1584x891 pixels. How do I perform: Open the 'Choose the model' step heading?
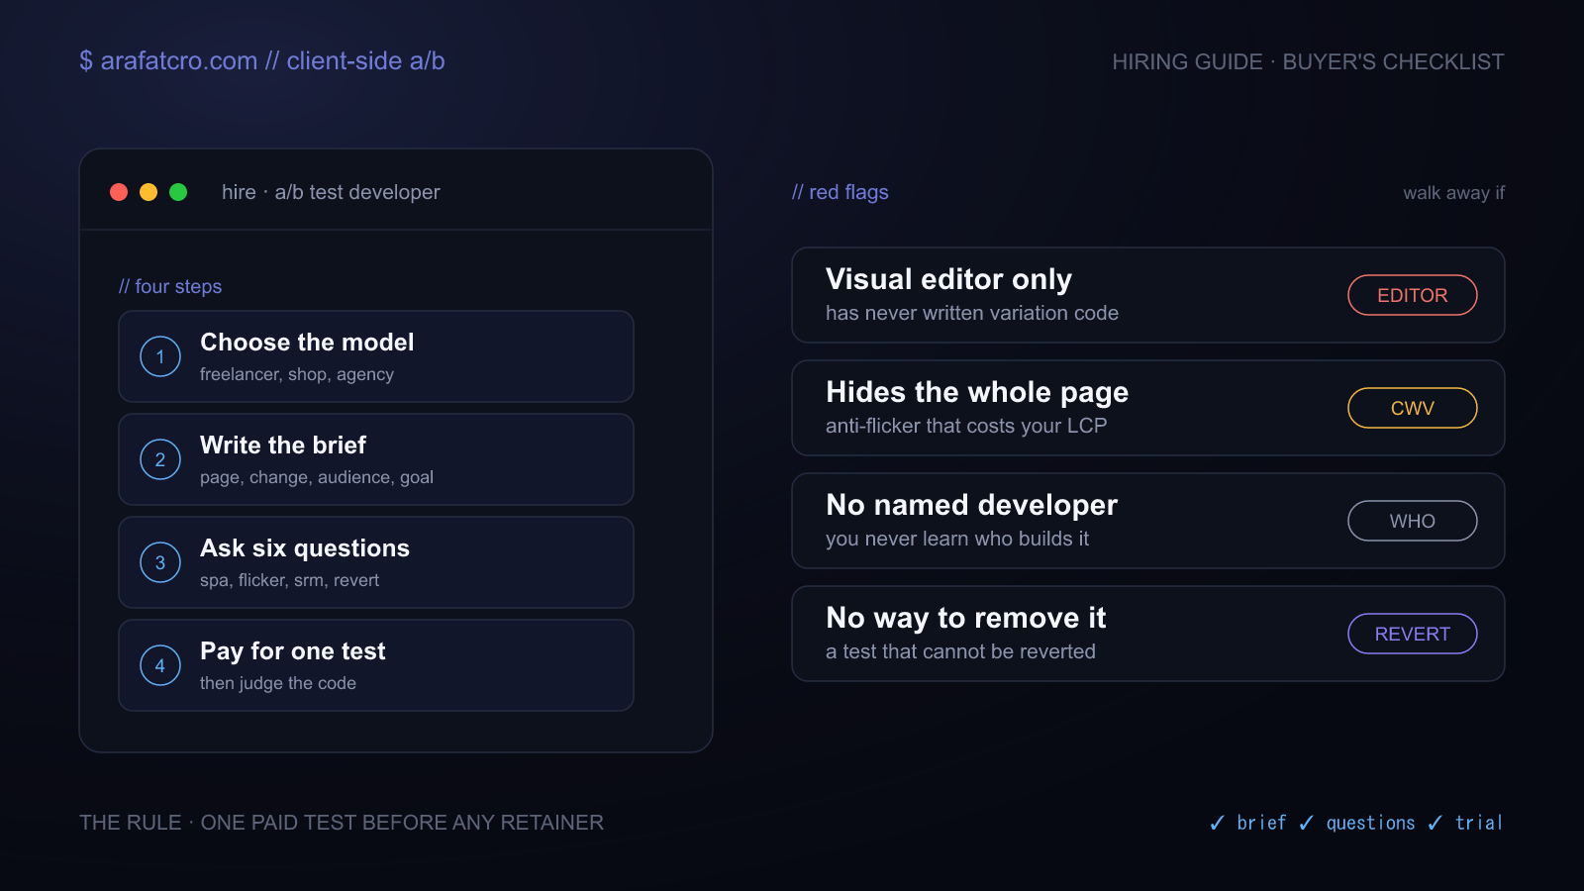coord(307,343)
